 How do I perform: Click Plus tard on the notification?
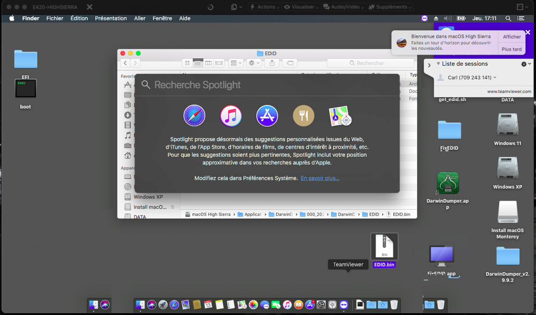coord(512,49)
